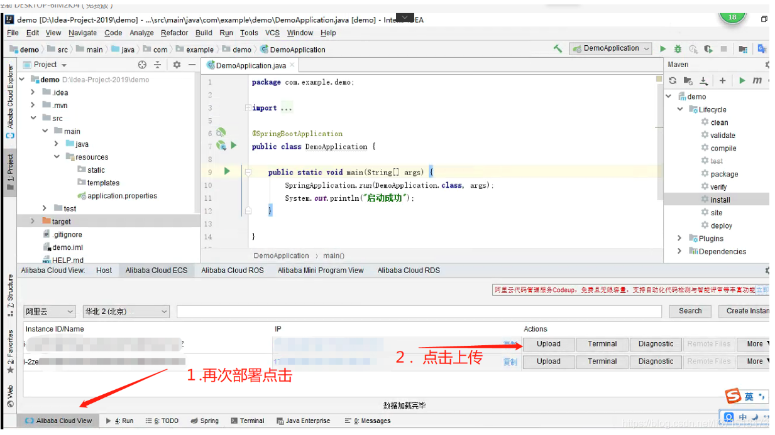Click the Build Project hammer icon

point(558,48)
